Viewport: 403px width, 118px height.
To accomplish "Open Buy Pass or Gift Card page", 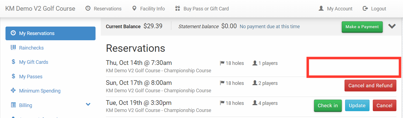I will [206, 9].
